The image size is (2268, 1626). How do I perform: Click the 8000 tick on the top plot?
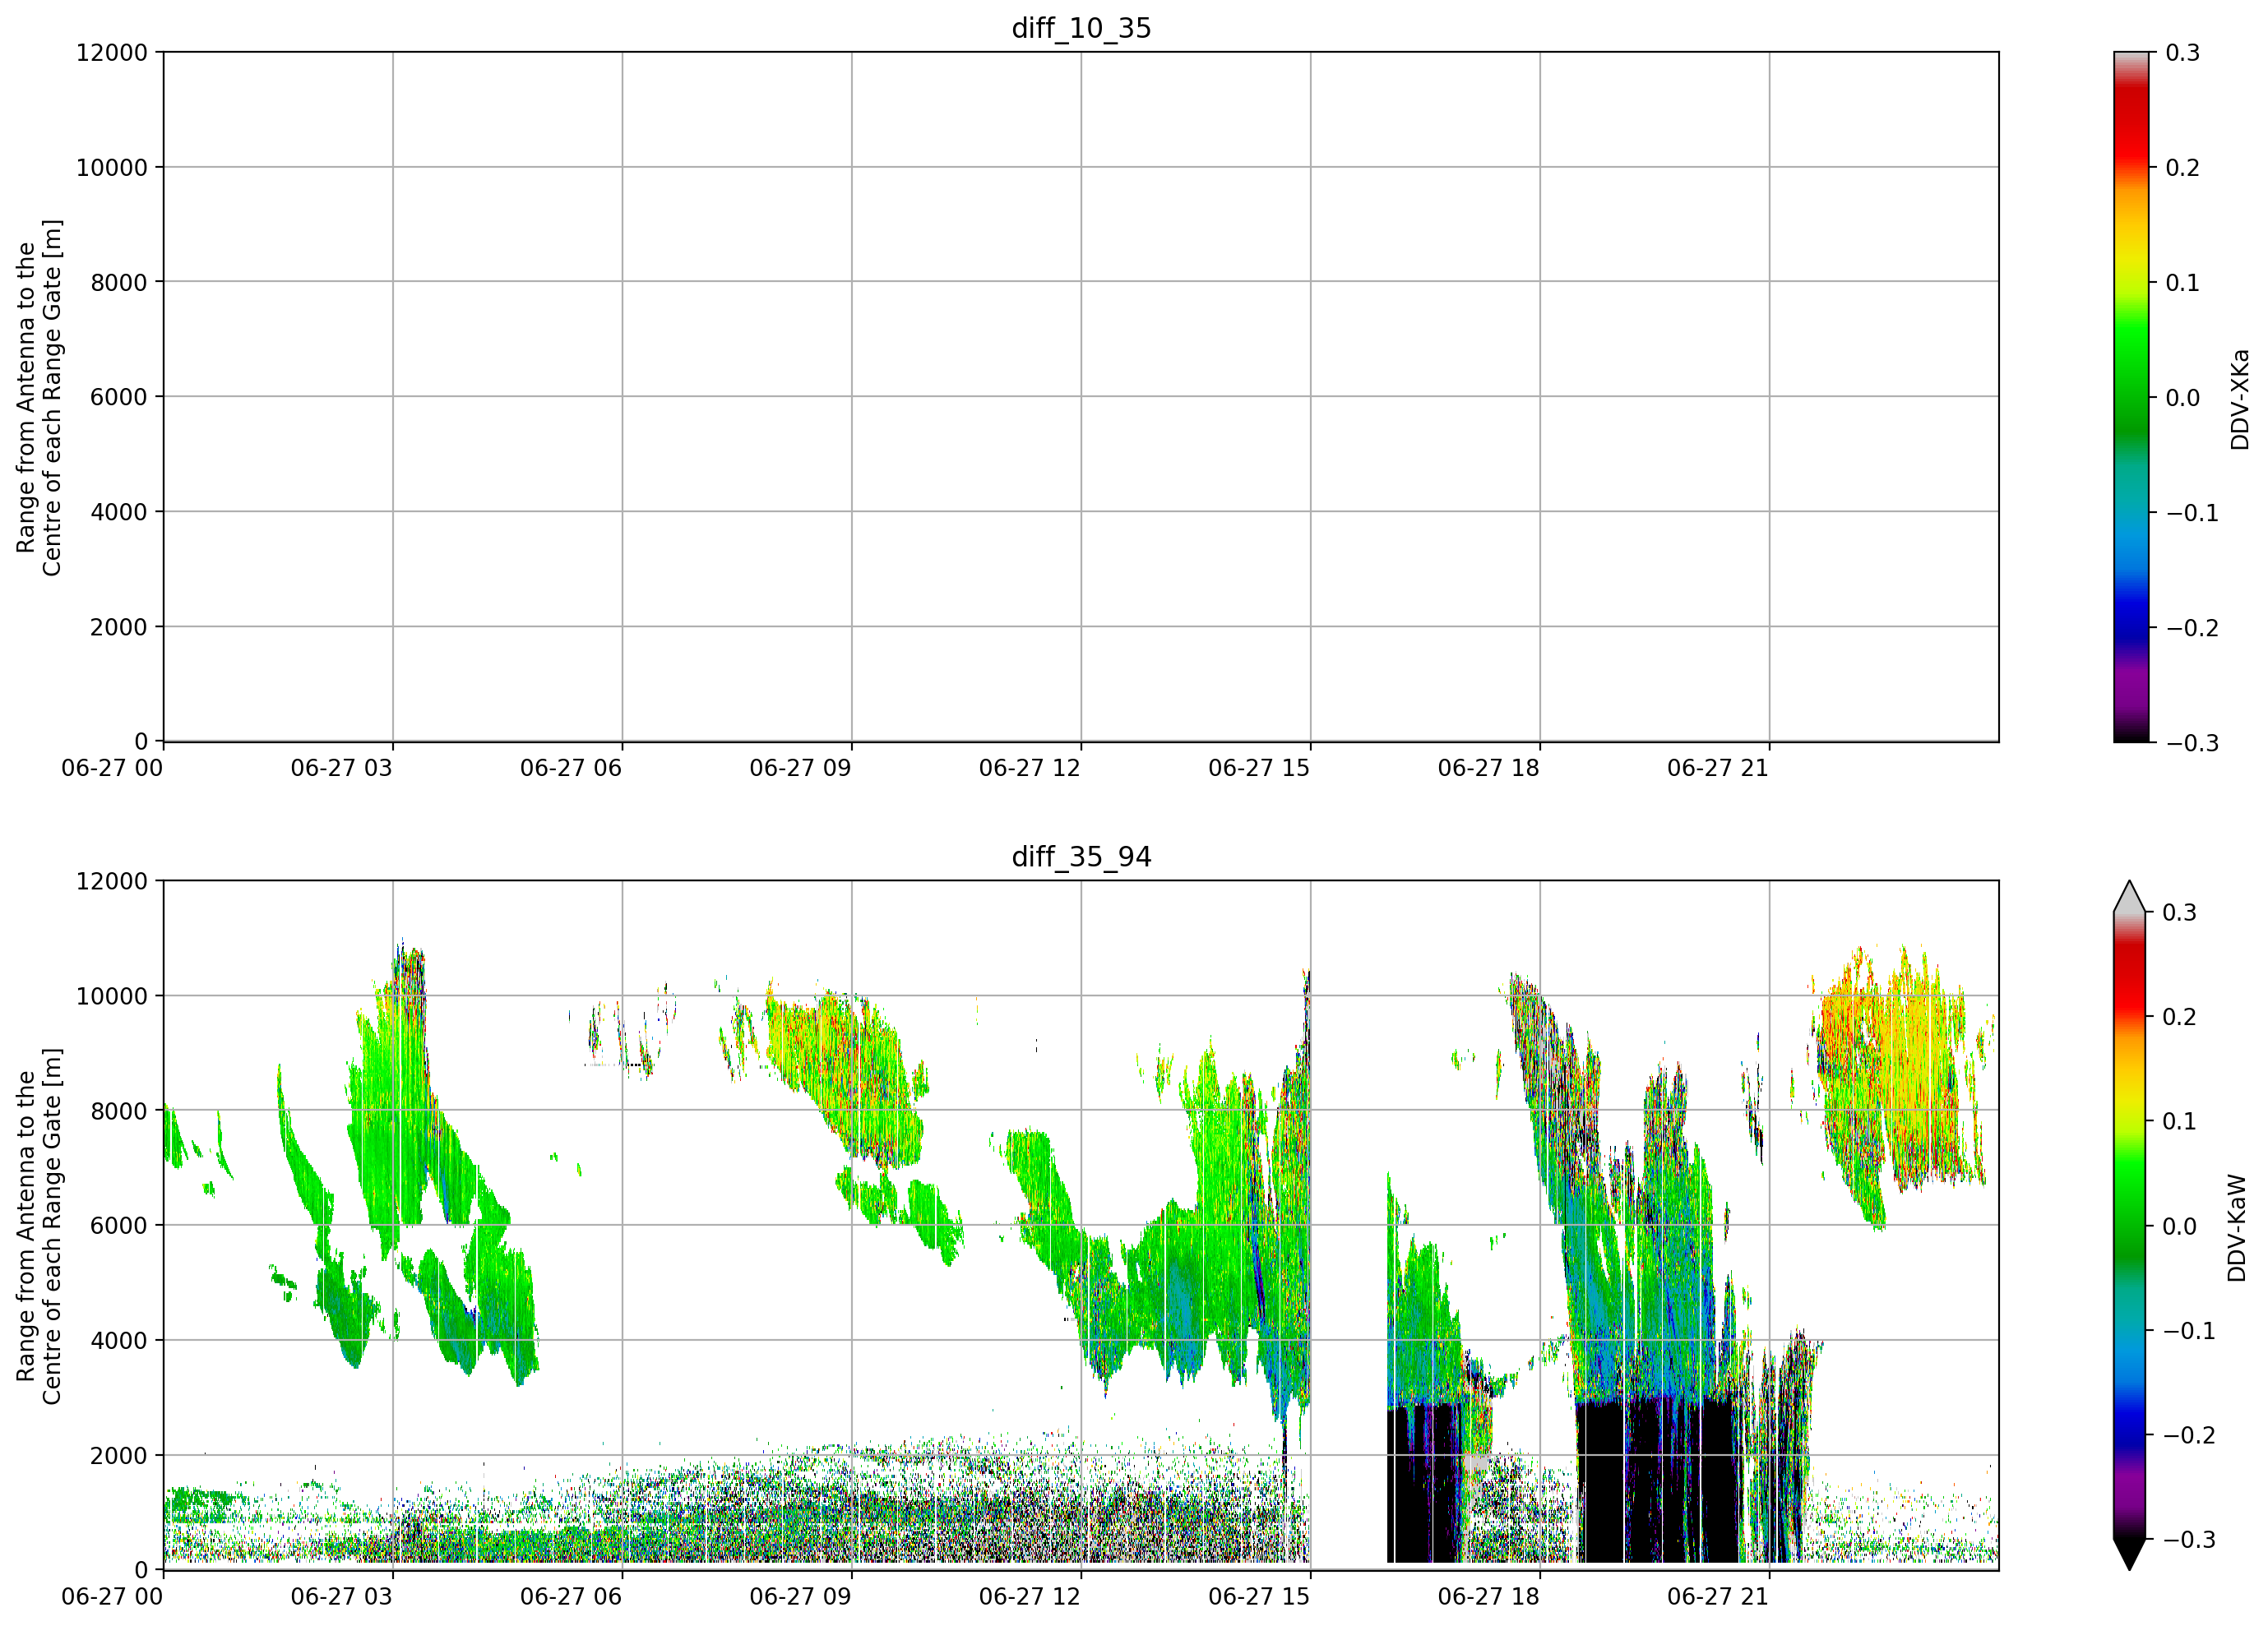119,282
